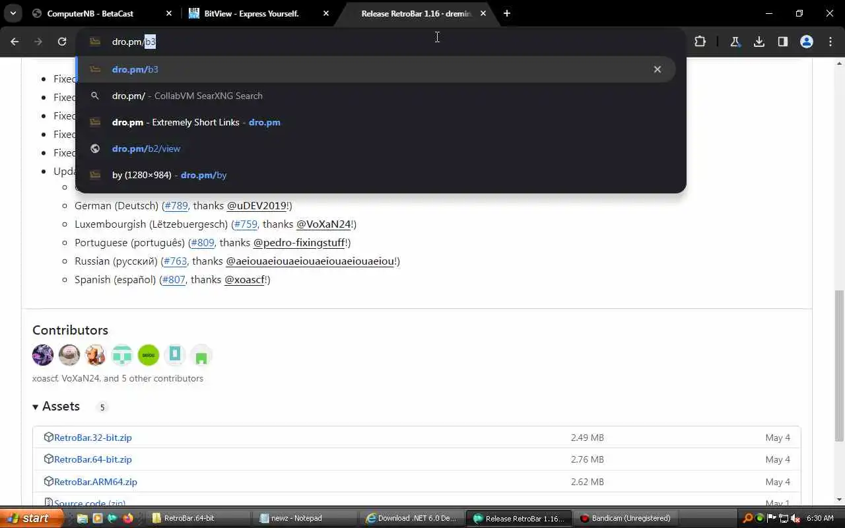This screenshot has width=845, height=528.
Task: Switch to newz - Notepad taskbar item
Action: click(x=307, y=518)
